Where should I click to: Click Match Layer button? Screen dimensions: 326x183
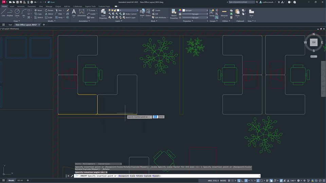click(129, 17)
